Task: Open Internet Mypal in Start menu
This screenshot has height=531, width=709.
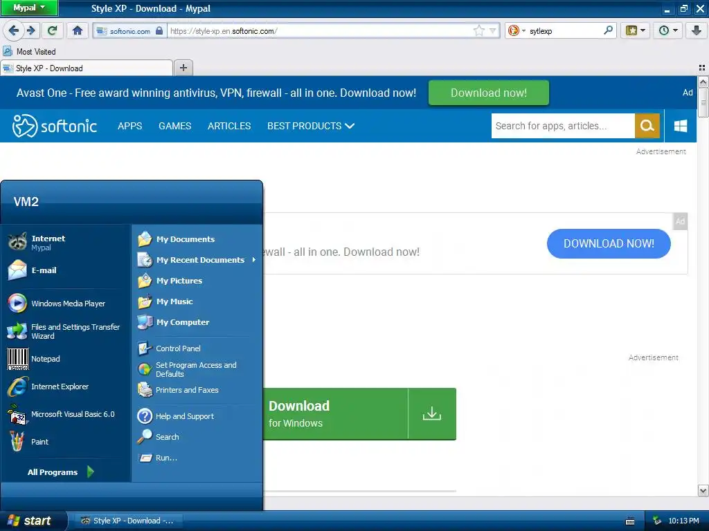Action: pos(66,243)
